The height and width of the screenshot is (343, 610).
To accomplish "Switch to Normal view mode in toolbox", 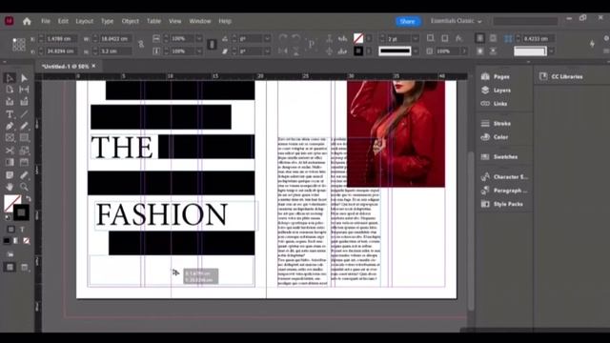I will [x=10, y=267].
